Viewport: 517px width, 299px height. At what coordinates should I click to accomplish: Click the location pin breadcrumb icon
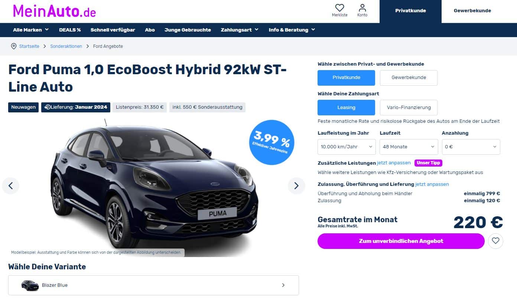[x=14, y=46]
